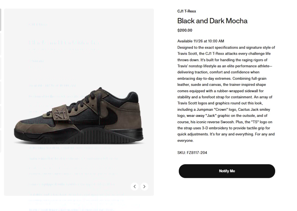Open the sixth thumbnail in left strip

(1, 141)
